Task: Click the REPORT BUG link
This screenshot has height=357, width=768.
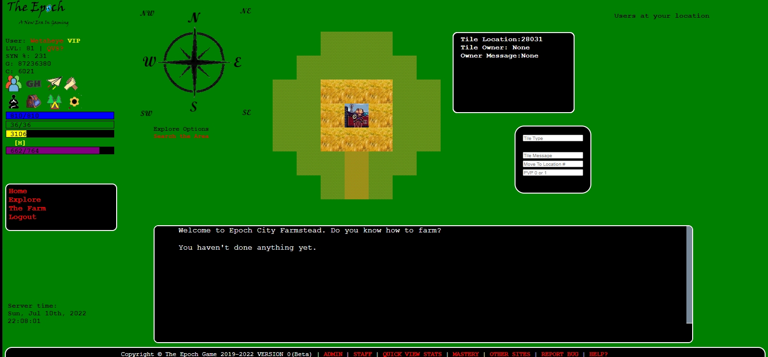Action: tap(560, 354)
